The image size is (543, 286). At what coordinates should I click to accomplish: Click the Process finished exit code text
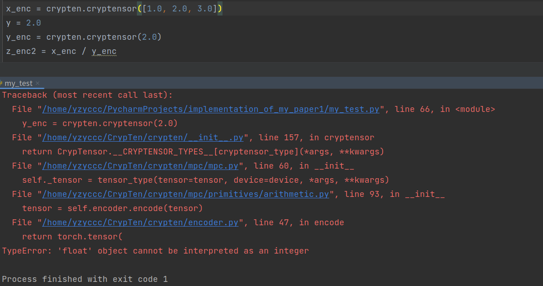[x=84, y=279]
